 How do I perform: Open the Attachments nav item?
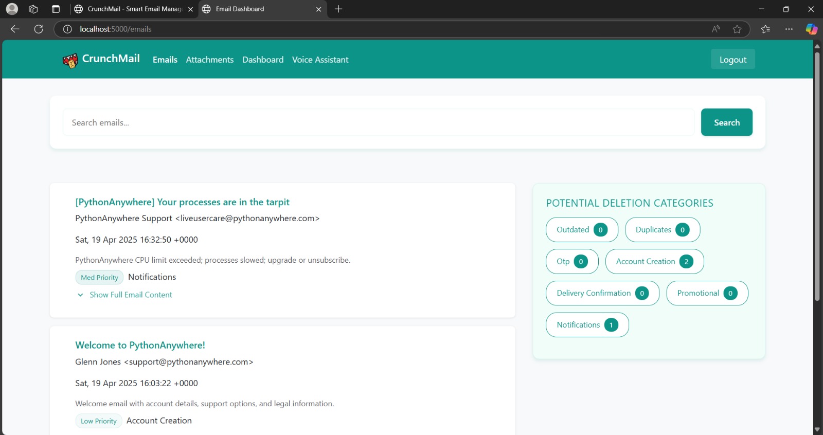coord(210,60)
